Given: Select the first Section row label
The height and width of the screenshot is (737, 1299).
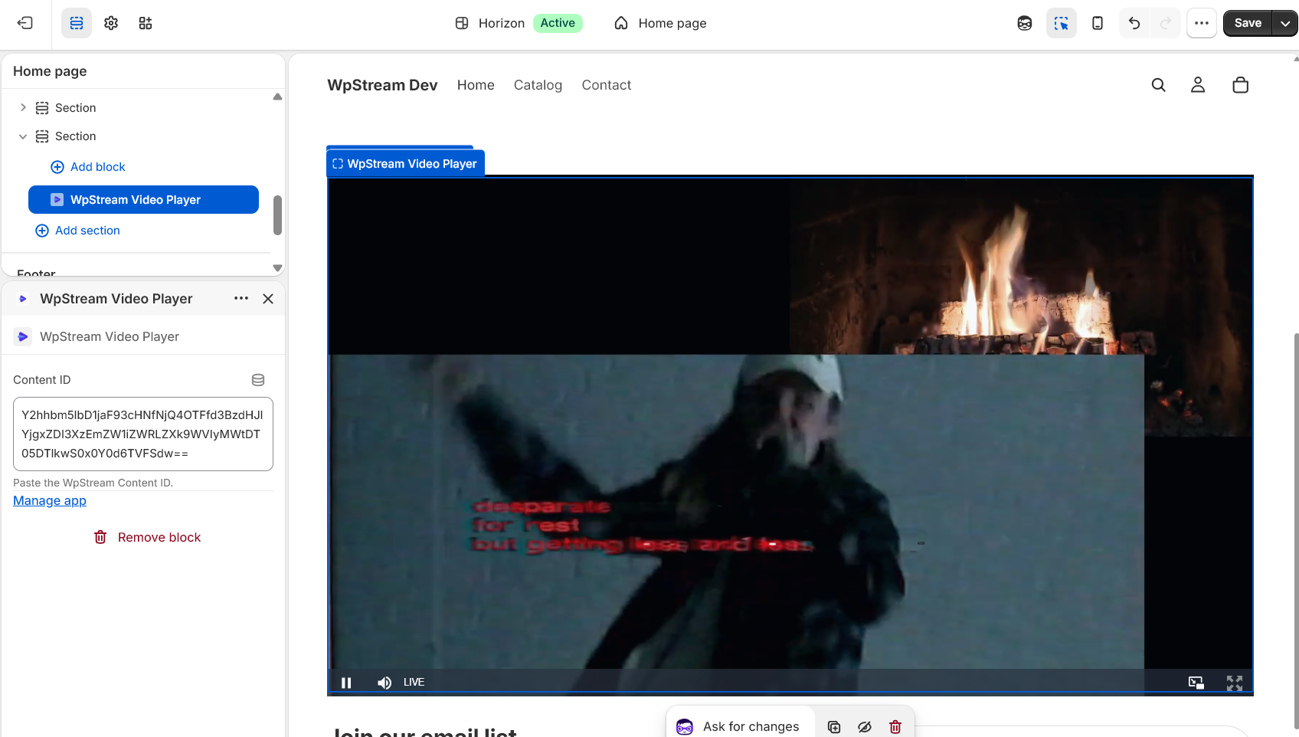Looking at the screenshot, I should [75, 107].
